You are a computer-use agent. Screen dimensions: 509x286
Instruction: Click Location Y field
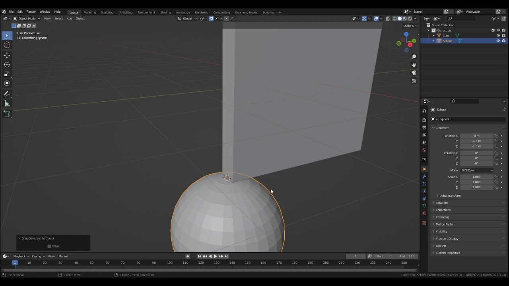(476, 141)
